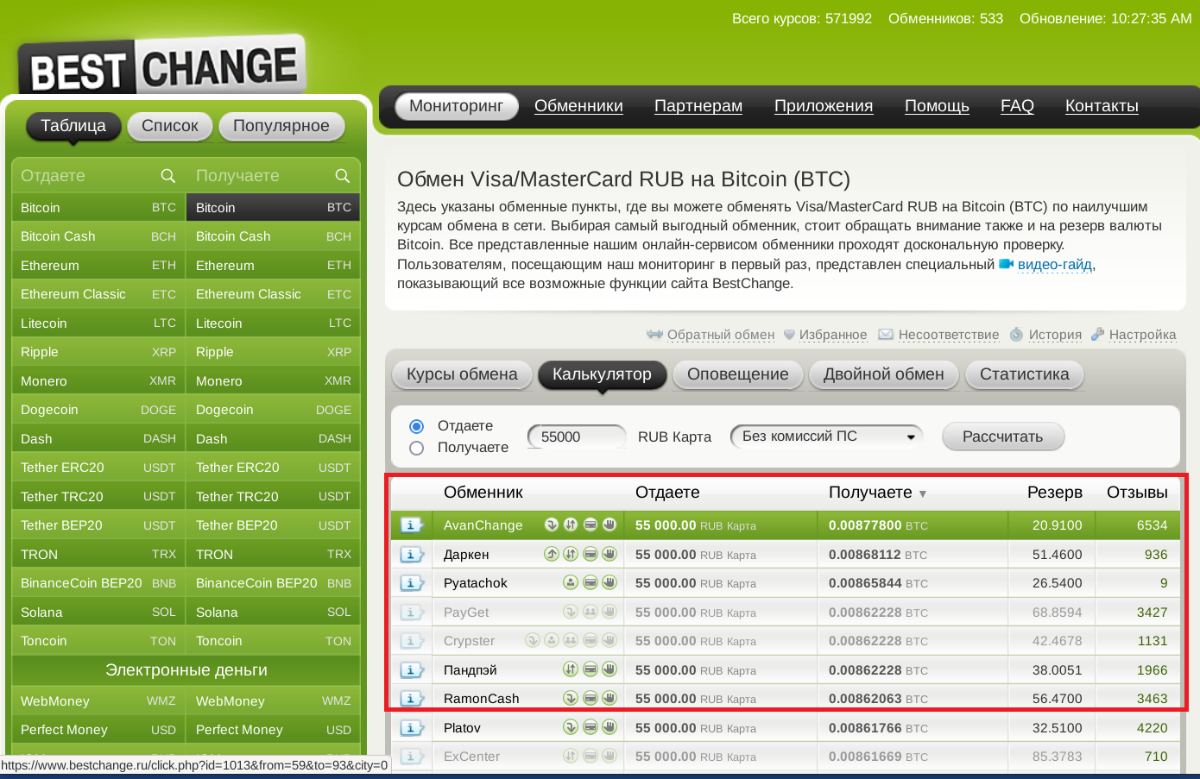Follow the видео-гайд link
The width and height of the screenshot is (1200, 779).
pos(1055,265)
